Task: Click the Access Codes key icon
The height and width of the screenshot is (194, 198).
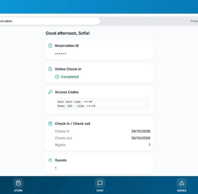Action: point(50,92)
